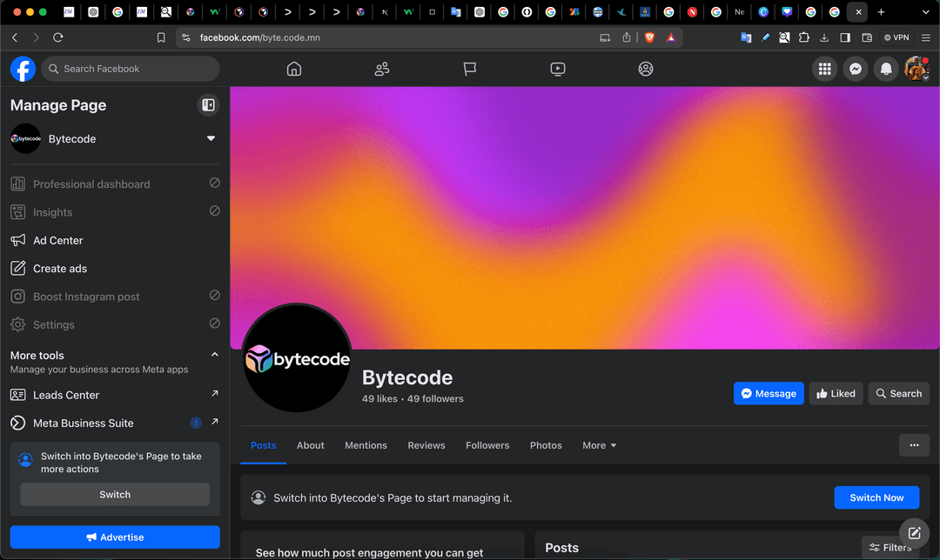
Task: Open the browser Extensions puzzle icon
Action: pyautogui.click(x=804, y=37)
